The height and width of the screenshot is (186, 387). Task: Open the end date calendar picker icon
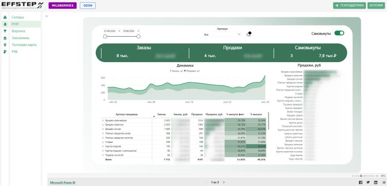tap(139, 31)
